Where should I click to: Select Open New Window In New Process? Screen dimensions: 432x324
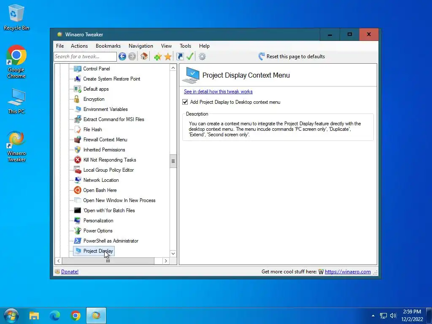pos(119,200)
